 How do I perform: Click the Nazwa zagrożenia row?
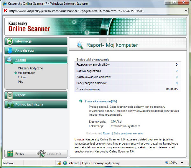[x=128, y=71]
